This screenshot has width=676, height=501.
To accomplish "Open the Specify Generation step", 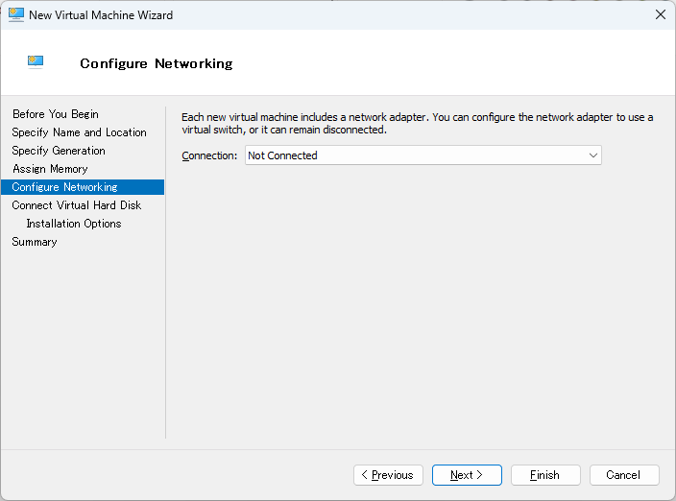I will pyautogui.click(x=59, y=151).
